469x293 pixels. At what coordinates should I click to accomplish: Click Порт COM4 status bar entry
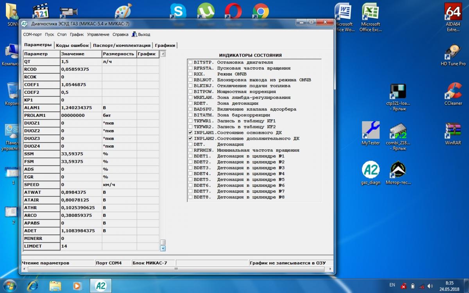113,263
